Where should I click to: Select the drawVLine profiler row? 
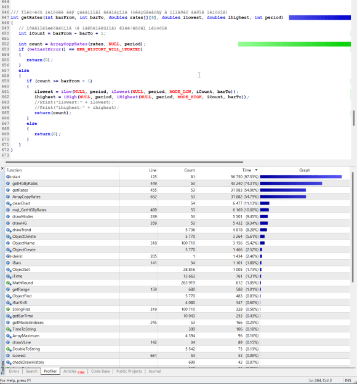pyautogui.click(x=177, y=342)
